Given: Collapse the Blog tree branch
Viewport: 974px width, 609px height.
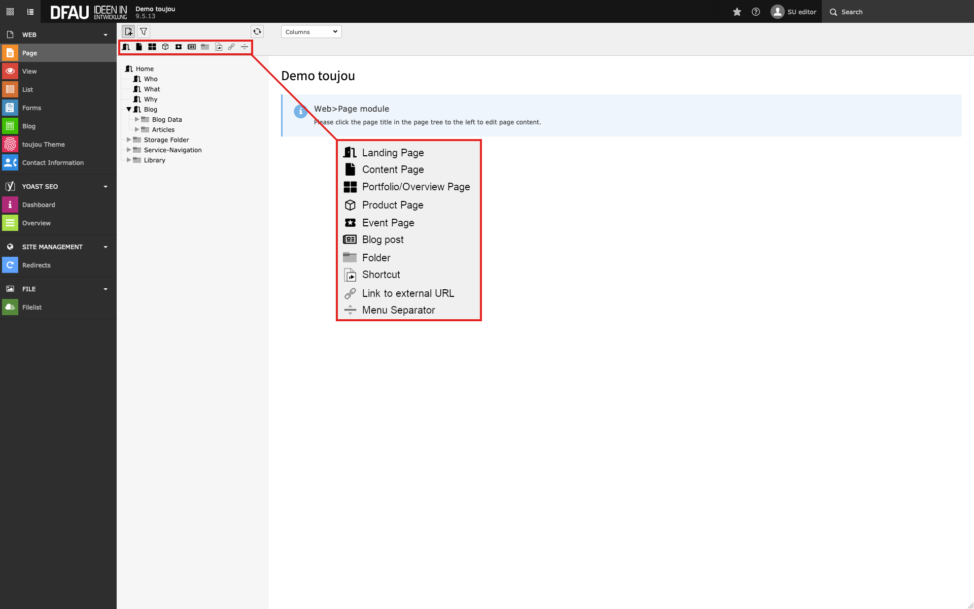Looking at the screenshot, I should tap(128, 109).
